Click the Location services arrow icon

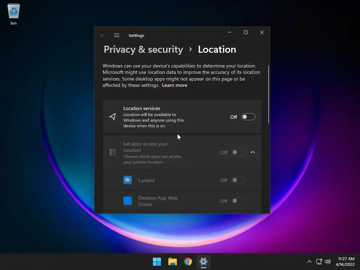coord(112,117)
